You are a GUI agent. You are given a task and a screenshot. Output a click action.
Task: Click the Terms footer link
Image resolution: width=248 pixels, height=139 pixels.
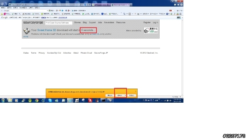(x=34, y=53)
